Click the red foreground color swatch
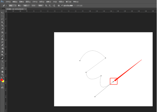This screenshot has width=157, height=112. coord(2,80)
